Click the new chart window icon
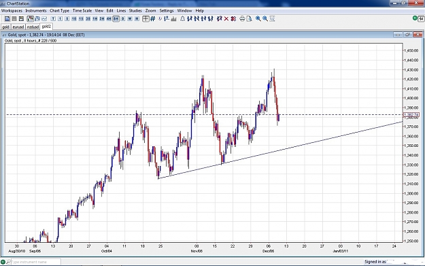Image resolution: width=425 pixels, height=266 pixels. [x=7, y=19]
